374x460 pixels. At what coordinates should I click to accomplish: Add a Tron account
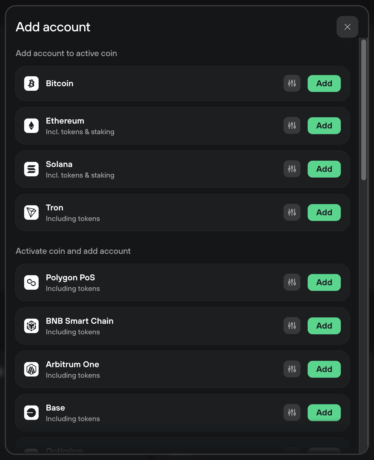click(x=324, y=213)
